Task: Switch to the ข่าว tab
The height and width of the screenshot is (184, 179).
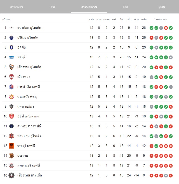Action: (53, 7)
